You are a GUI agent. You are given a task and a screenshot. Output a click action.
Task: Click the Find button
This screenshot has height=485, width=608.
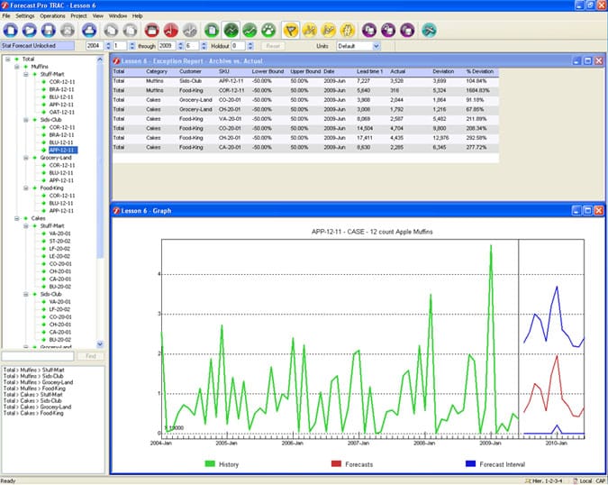[90, 356]
